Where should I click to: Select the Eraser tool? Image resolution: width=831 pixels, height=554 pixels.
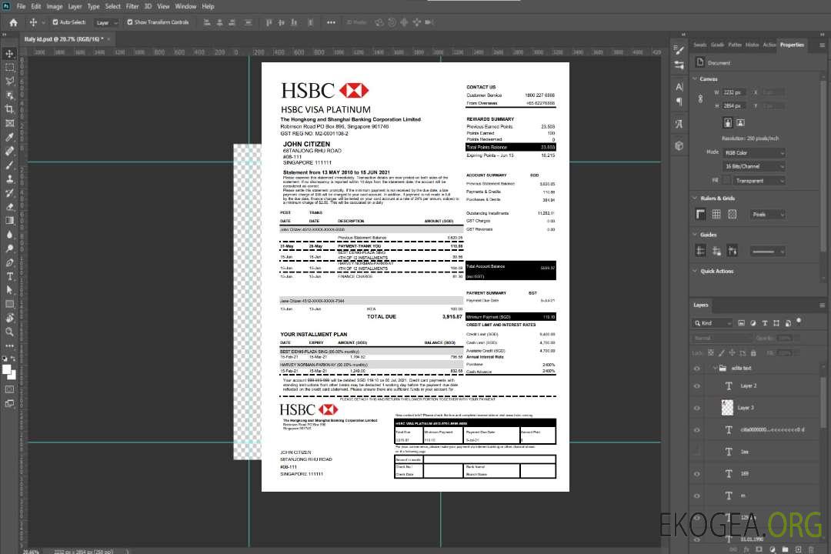[x=9, y=207]
